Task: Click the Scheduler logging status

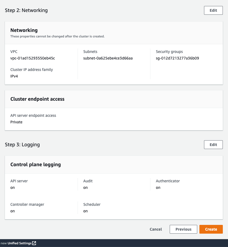Action: pyautogui.click(x=86, y=211)
